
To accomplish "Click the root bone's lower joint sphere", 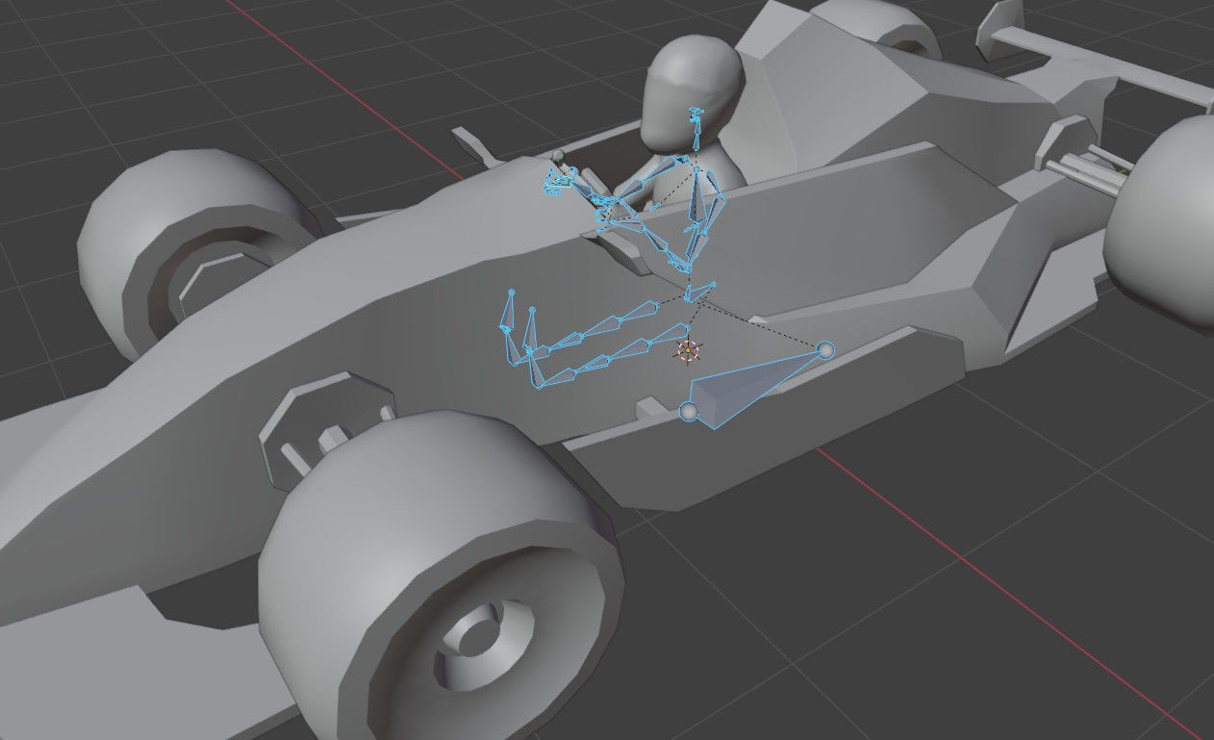I will tap(688, 412).
